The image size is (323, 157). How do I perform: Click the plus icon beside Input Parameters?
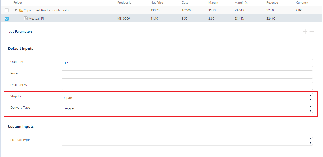click(305, 32)
